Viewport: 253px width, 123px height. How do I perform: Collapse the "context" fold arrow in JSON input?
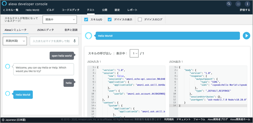pos(96,102)
